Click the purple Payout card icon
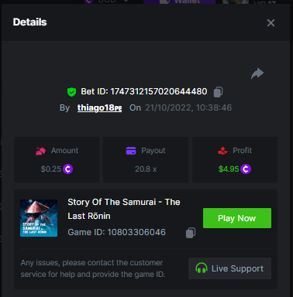This screenshot has height=297, width=293. click(131, 151)
